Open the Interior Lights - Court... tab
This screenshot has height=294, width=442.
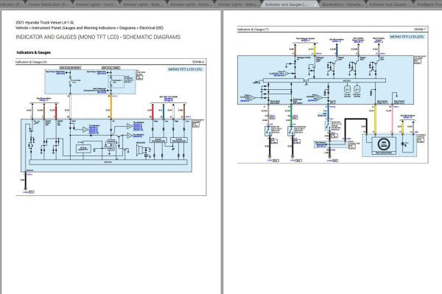pyautogui.click(x=96, y=4)
